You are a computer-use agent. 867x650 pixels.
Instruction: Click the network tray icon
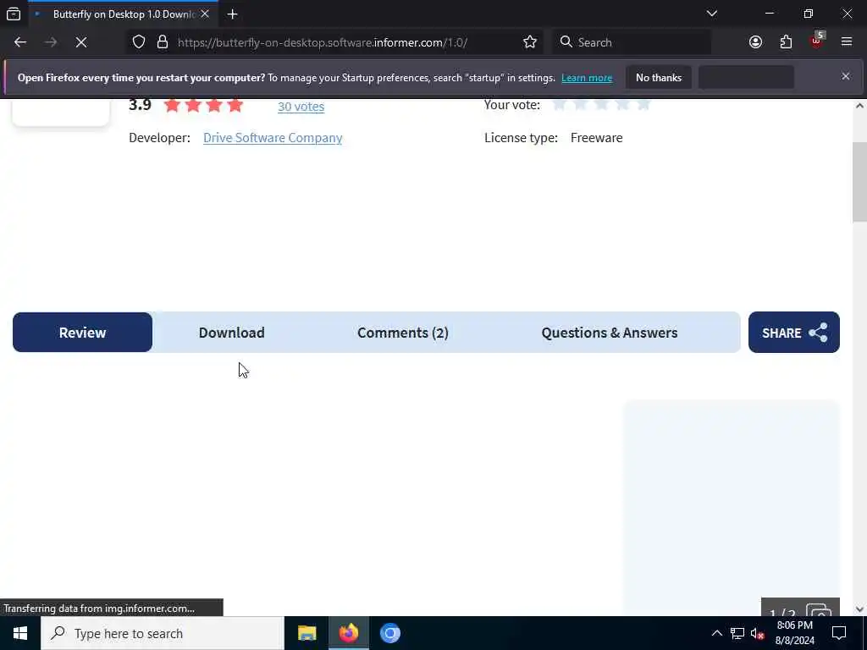pyautogui.click(x=737, y=633)
